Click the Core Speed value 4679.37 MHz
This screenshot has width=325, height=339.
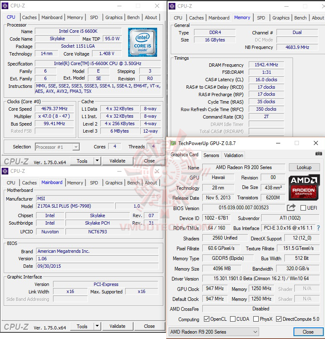[x=54, y=109]
